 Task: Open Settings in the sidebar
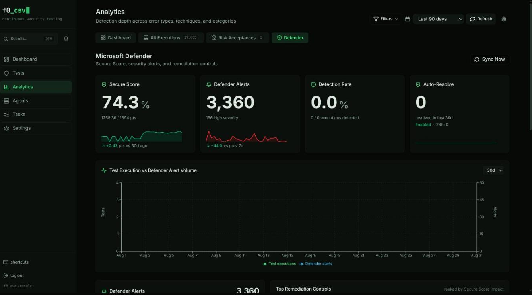coord(36,128)
